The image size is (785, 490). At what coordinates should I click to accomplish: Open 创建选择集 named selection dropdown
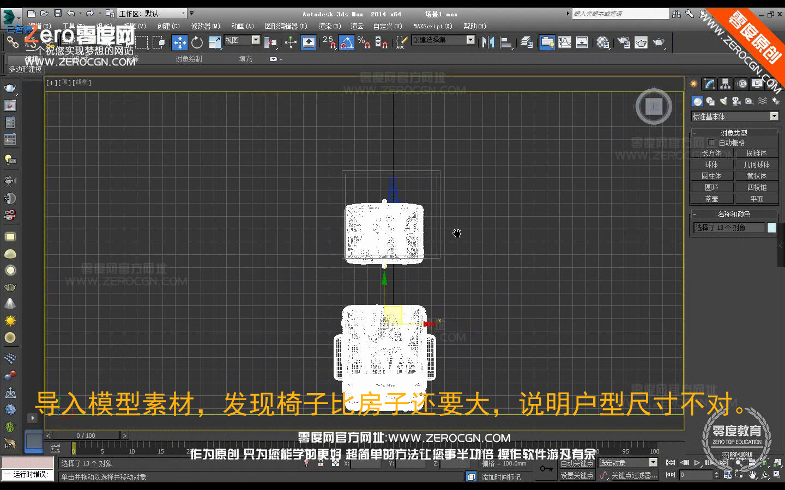coord(443,40)
